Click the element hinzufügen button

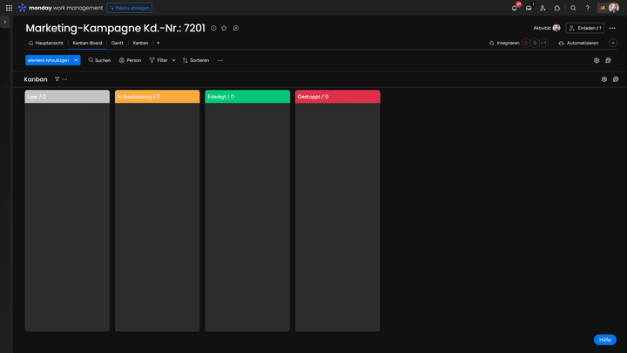click(49, 60)
